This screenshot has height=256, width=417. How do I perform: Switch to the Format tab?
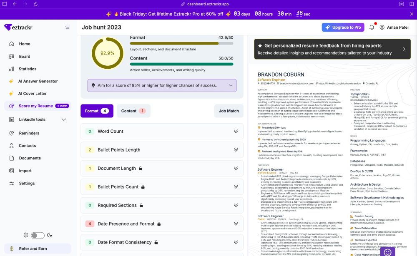click(97, 111)
